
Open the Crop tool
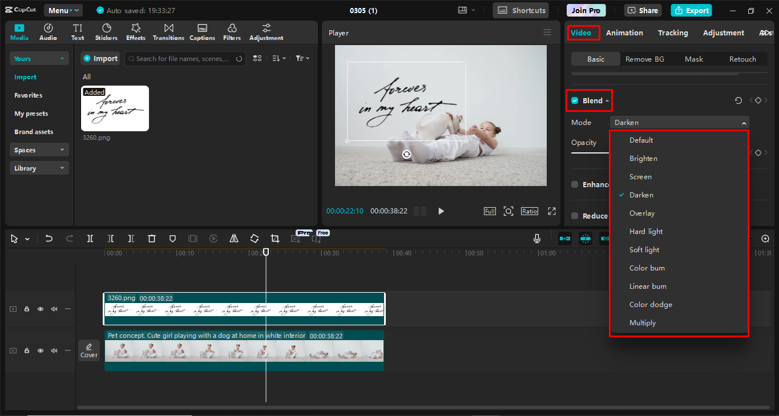tap(275, 239)
